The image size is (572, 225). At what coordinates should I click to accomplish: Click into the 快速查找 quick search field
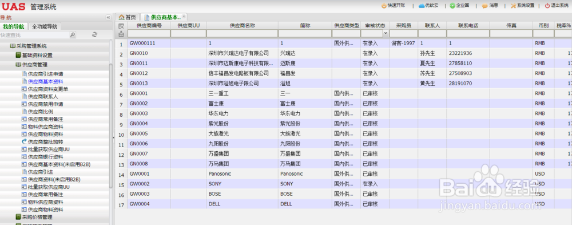click(x=35, y=35)
